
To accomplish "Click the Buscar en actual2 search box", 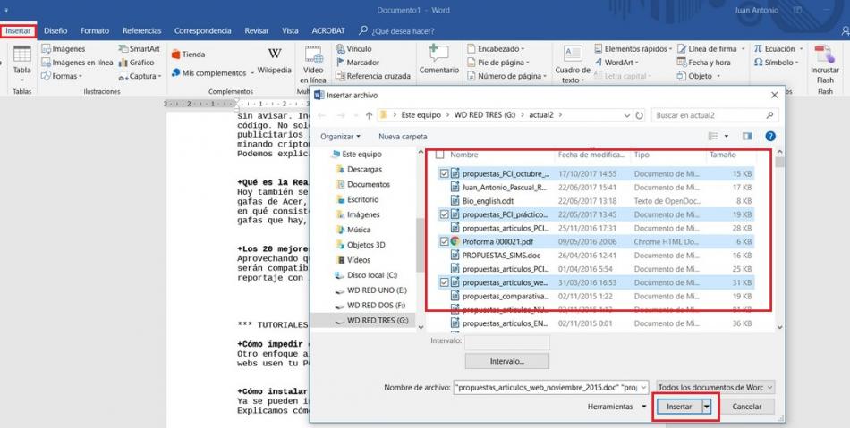I will click(x=715, y=115).
